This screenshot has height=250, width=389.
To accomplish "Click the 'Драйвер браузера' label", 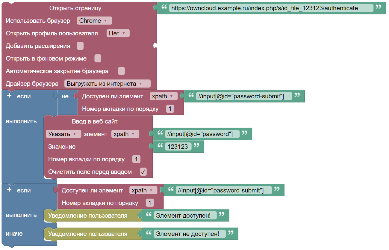I will coord(32,84).
